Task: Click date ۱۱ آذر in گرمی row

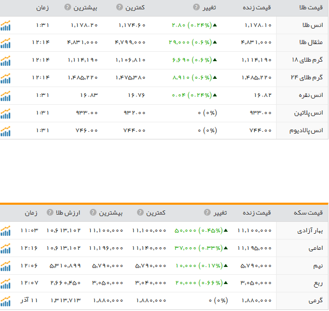Action: point(29,300)
